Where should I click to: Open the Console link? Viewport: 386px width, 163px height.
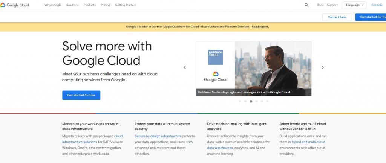[x=377, y=5]
